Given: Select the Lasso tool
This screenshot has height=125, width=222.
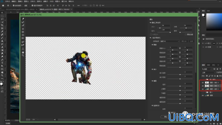Looking at the screenshot, I should pyautogui.click(x=2, y=19).
